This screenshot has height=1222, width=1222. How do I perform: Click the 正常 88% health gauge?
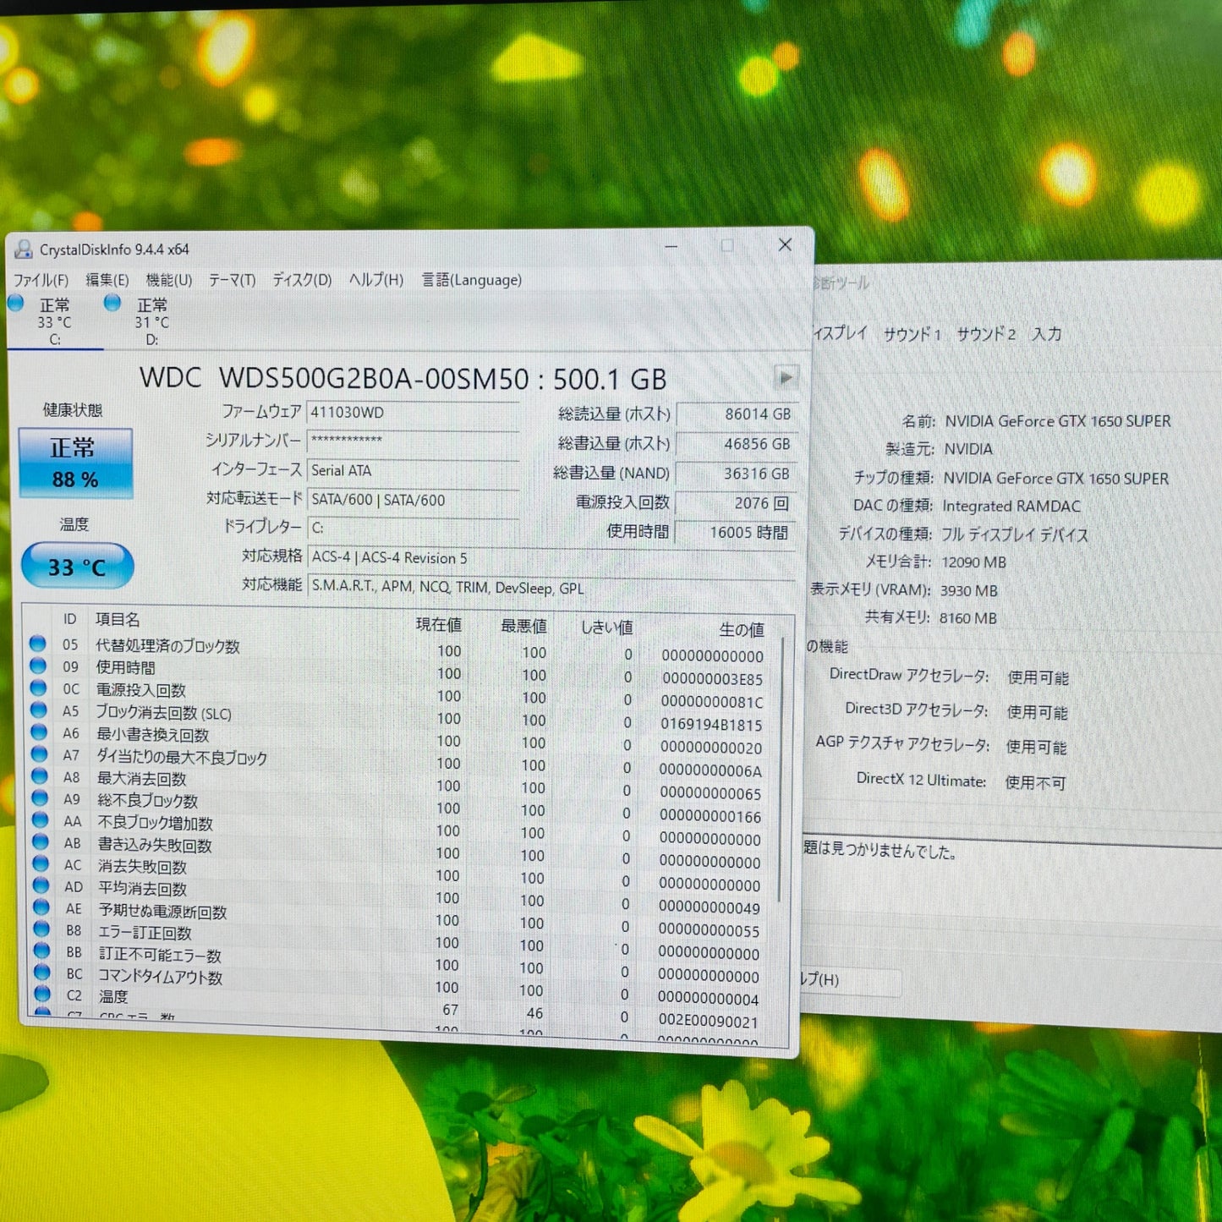75,463
